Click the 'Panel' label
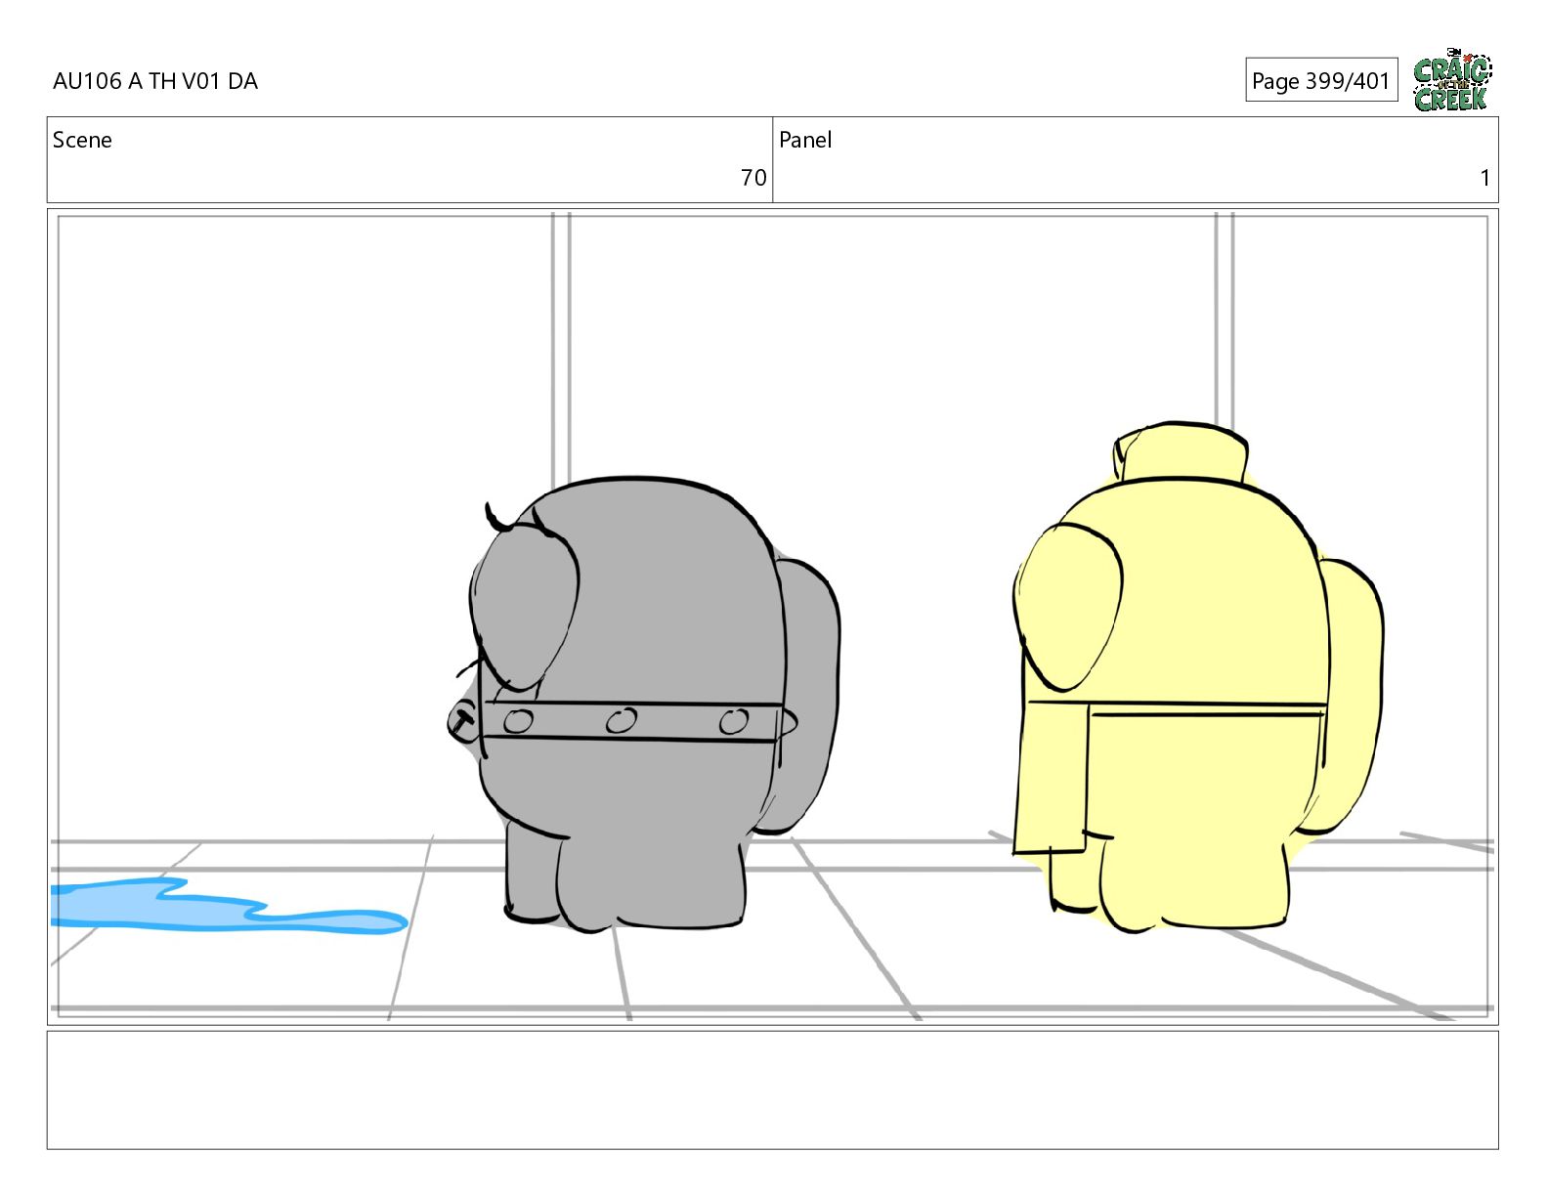1548x1196 pixels. click(805, 140)
